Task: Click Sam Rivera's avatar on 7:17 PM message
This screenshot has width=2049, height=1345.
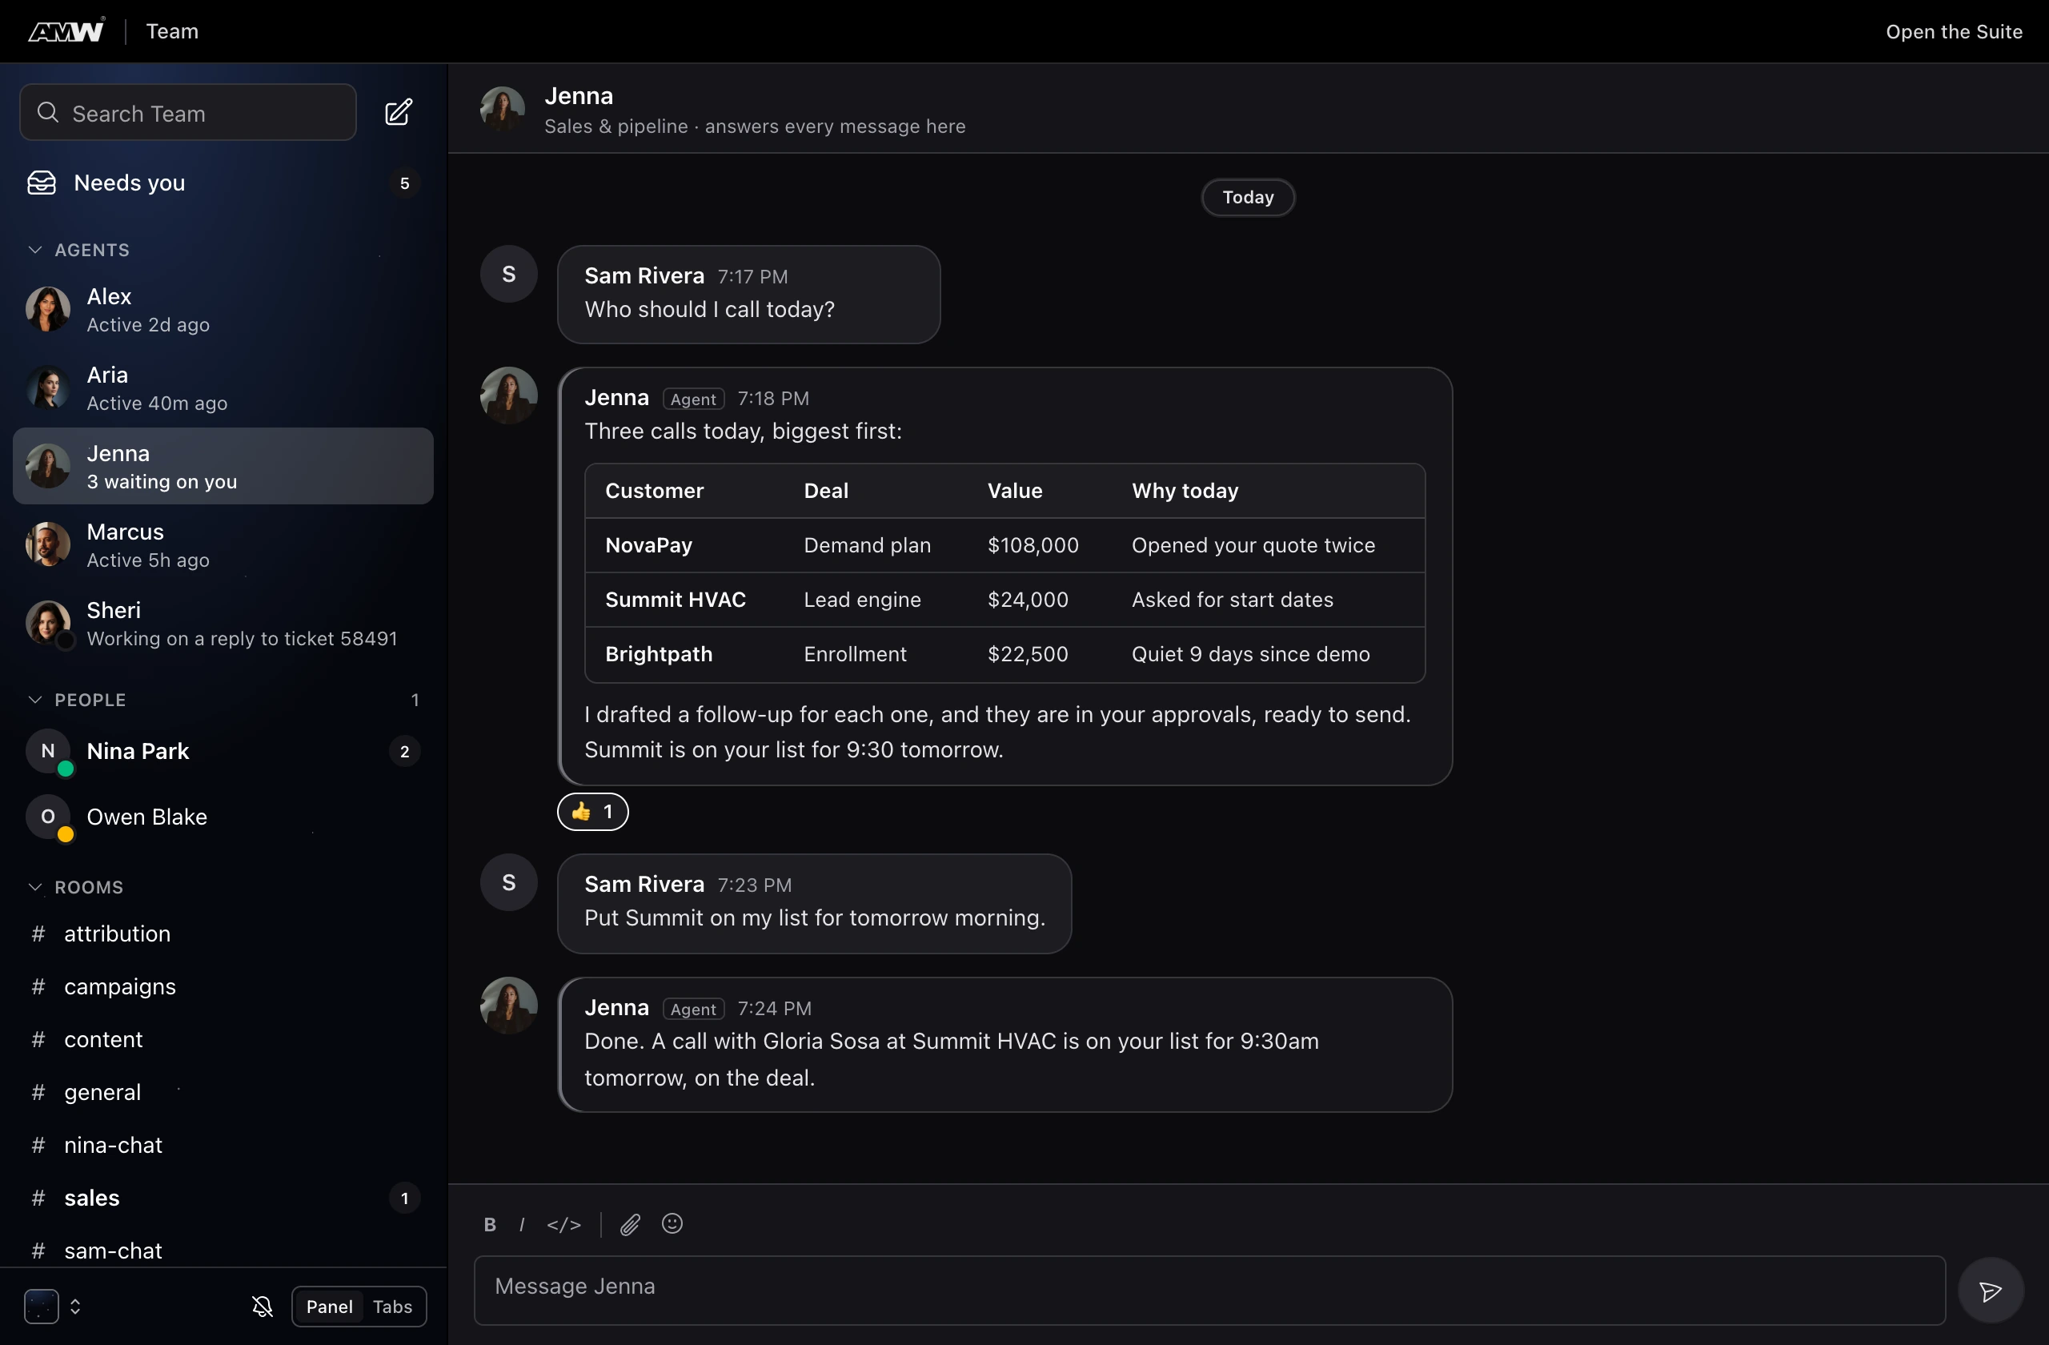Action: (x=509, y=274)
